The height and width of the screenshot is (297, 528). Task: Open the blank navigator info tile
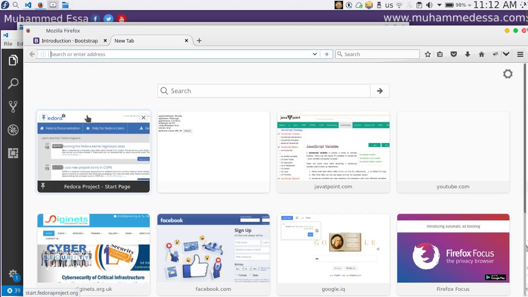tap(213, 152)
